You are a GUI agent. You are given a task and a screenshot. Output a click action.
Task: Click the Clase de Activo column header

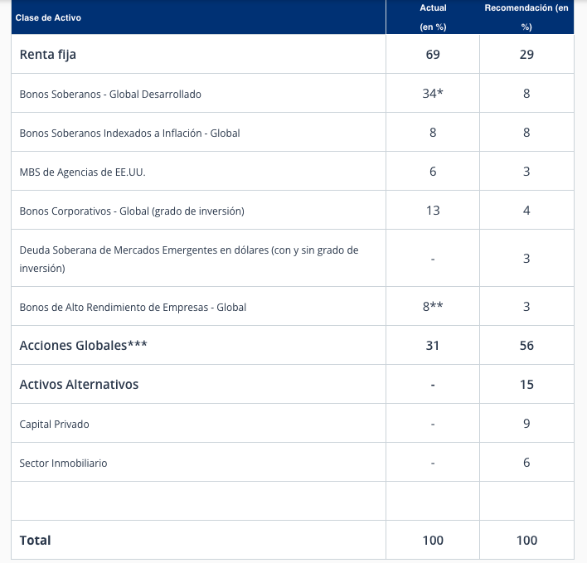(x=48, y=17)
